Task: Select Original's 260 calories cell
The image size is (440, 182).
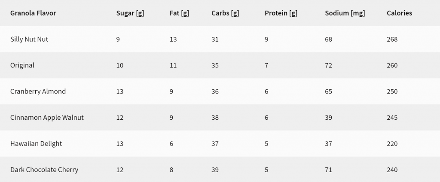Action: [x=392, y=65]
